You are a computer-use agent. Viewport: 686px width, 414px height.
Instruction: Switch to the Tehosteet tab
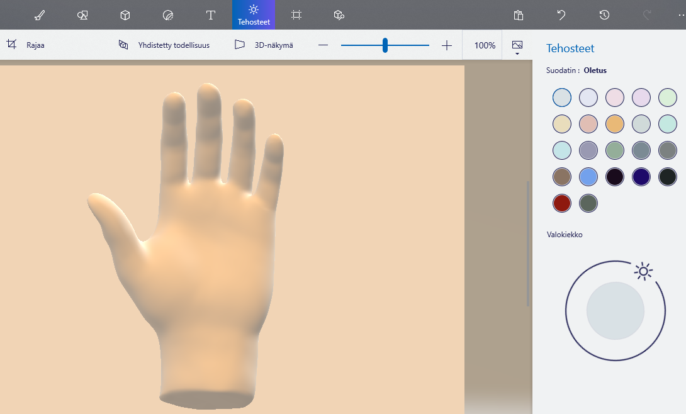point(254,15)
